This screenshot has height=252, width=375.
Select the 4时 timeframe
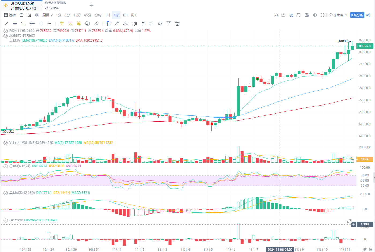(116, 15)
